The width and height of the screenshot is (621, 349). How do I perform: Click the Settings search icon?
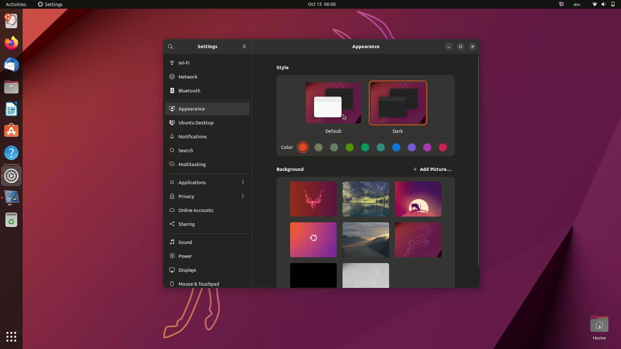click(170, 47)
